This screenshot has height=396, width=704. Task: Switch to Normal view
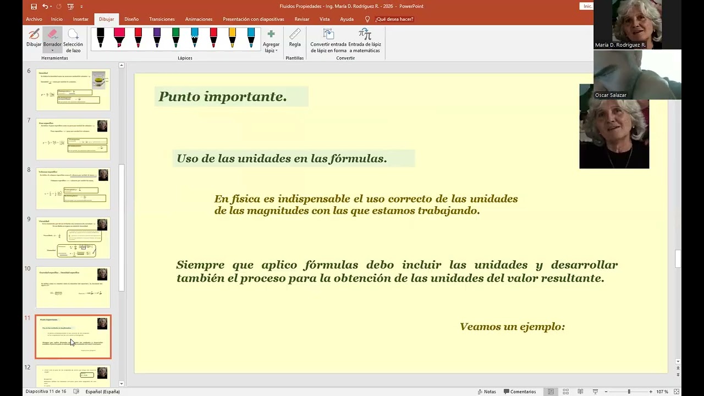[x=551, y=392]
